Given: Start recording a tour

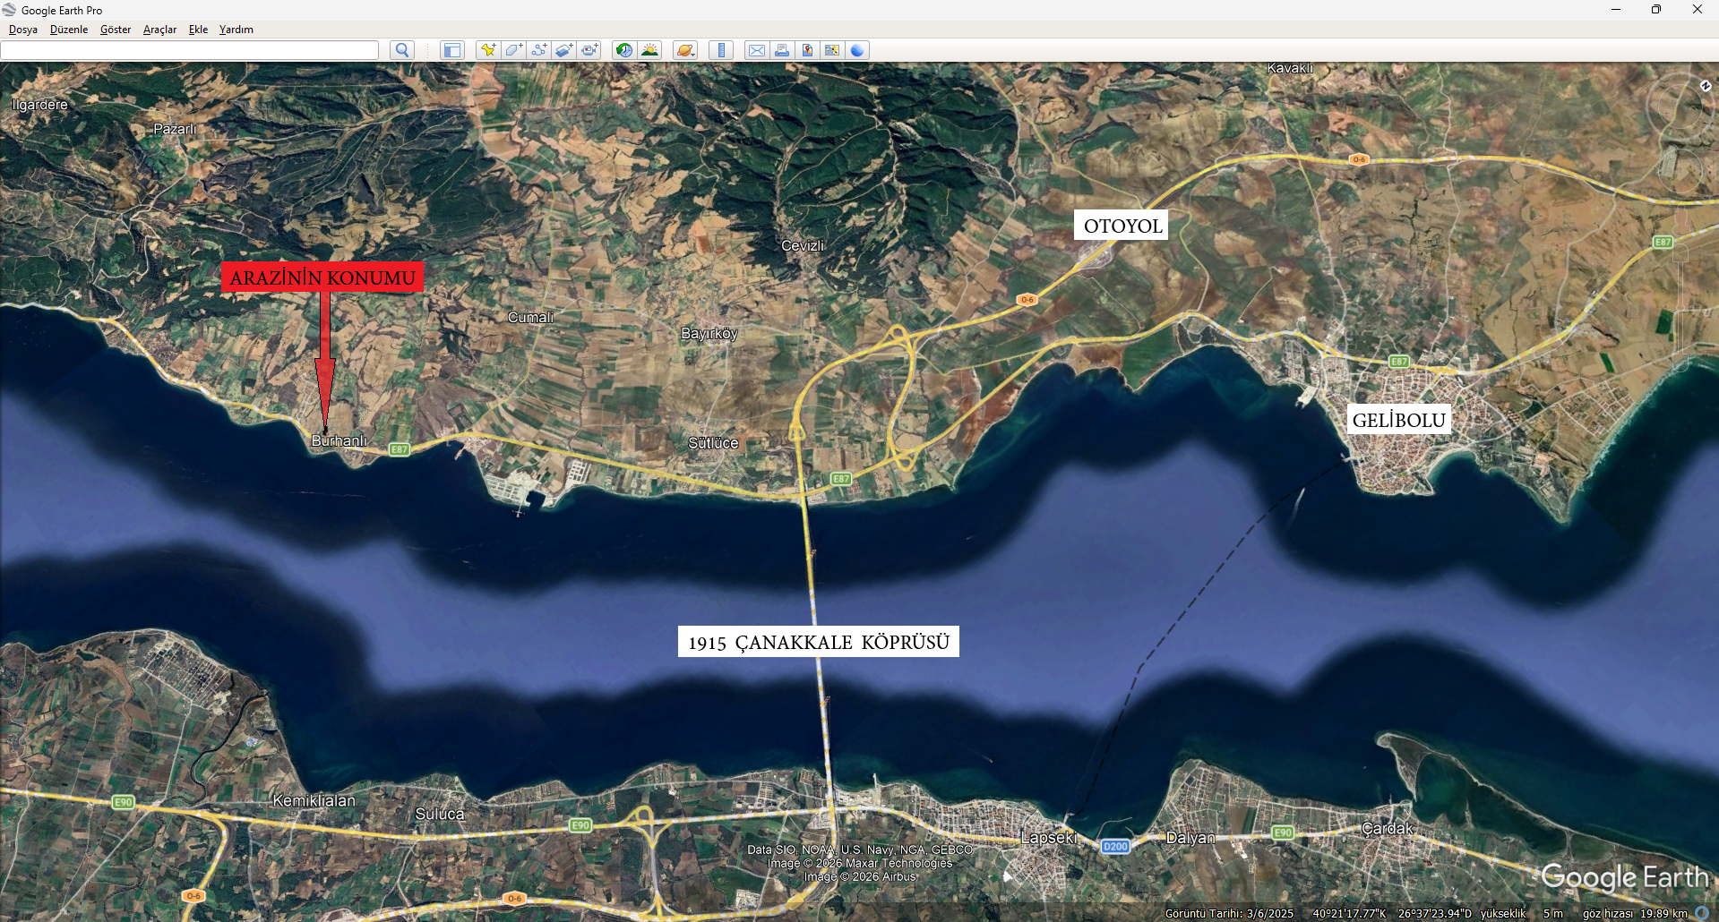Looking at the screenshot, I should pos(589,50).
